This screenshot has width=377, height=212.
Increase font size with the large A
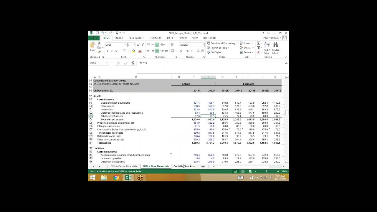tap(138, 45)
